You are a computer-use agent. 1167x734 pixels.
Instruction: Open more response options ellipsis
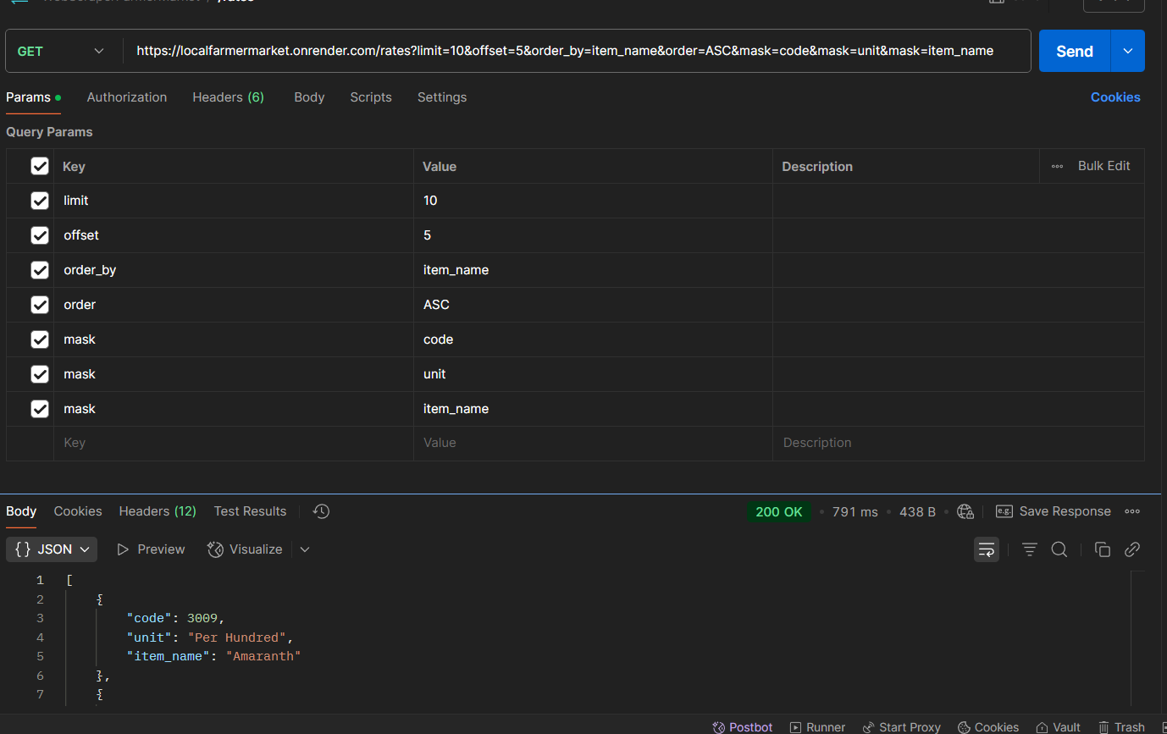(1132, 511)
